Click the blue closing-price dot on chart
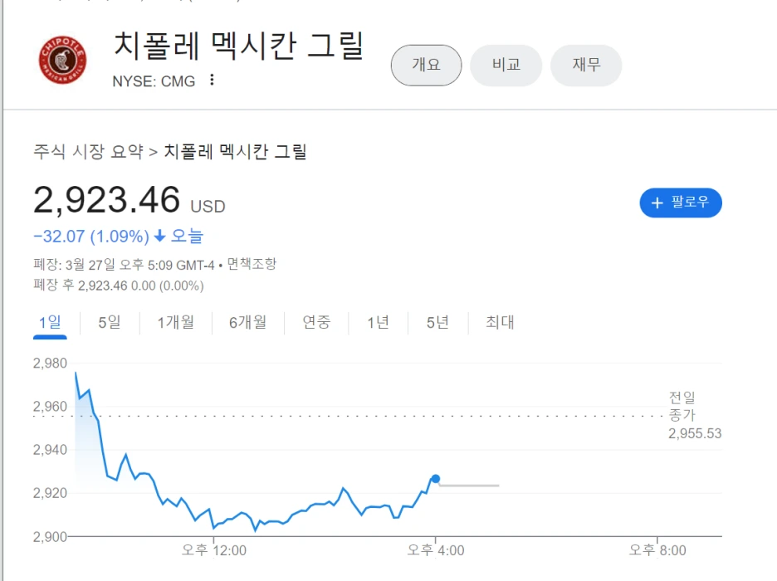 [x=435, y=478]
